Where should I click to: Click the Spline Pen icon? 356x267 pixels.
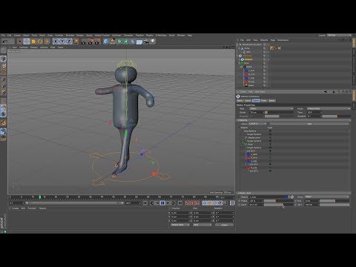tap(113, 42)
